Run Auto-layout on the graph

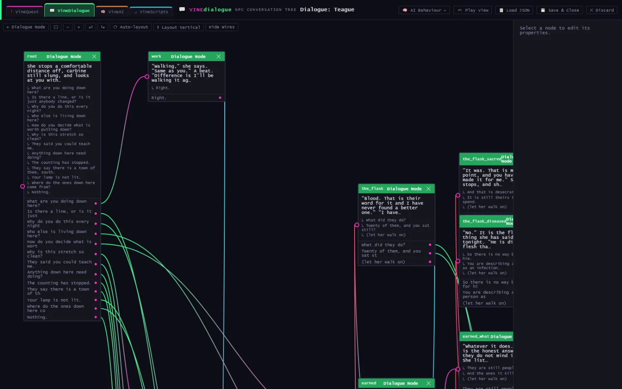click(x=131, y=27)
